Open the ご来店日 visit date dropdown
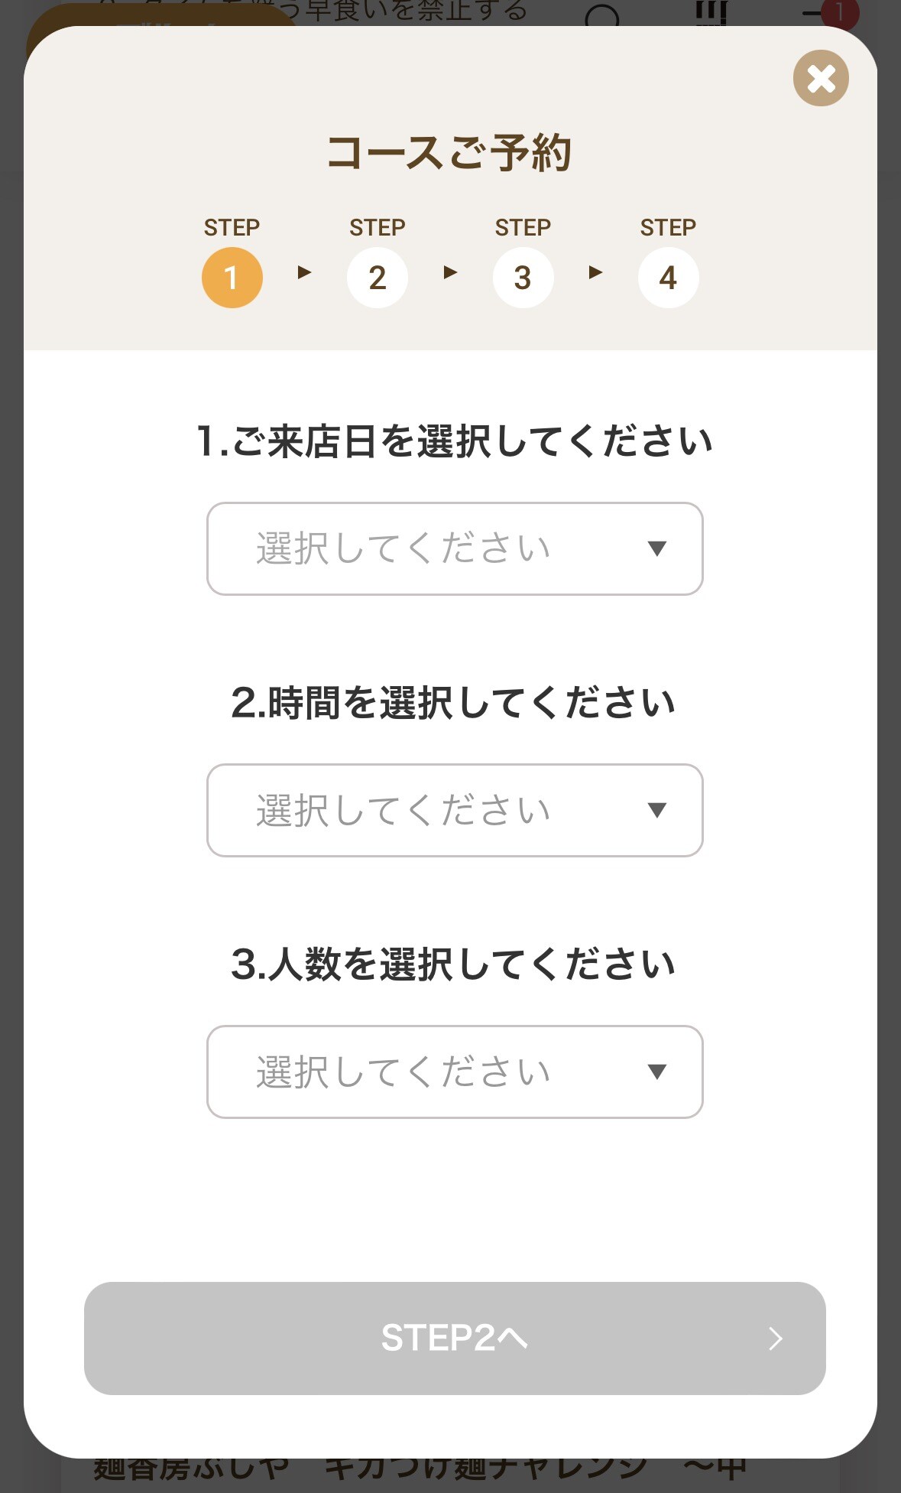The image size is (901, 1493). (454, 548)
